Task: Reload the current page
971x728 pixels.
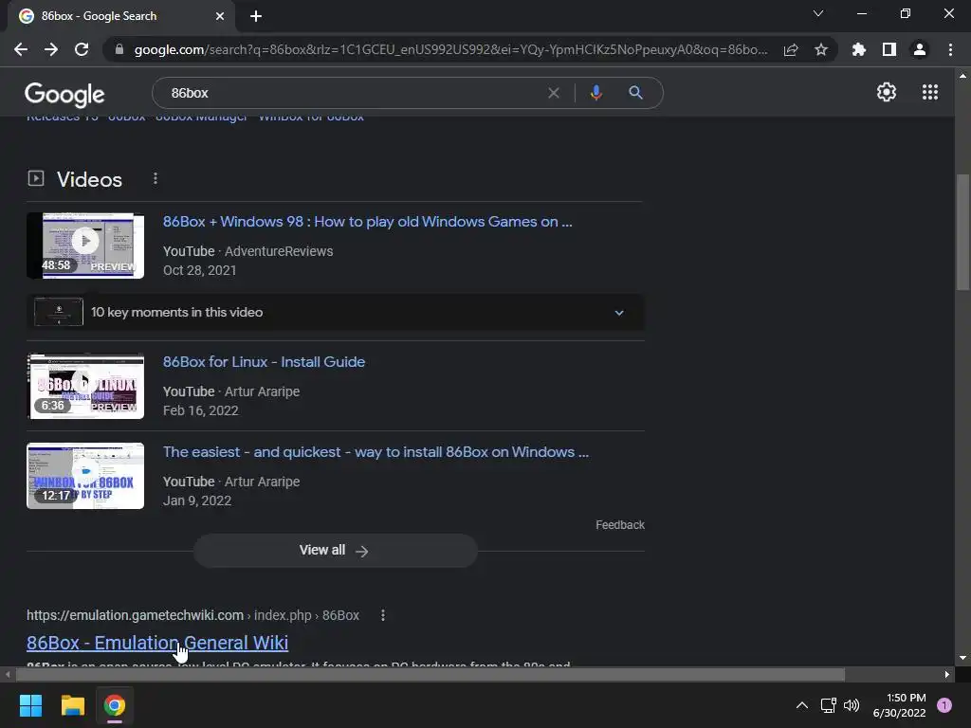Action: click(82, 49)
